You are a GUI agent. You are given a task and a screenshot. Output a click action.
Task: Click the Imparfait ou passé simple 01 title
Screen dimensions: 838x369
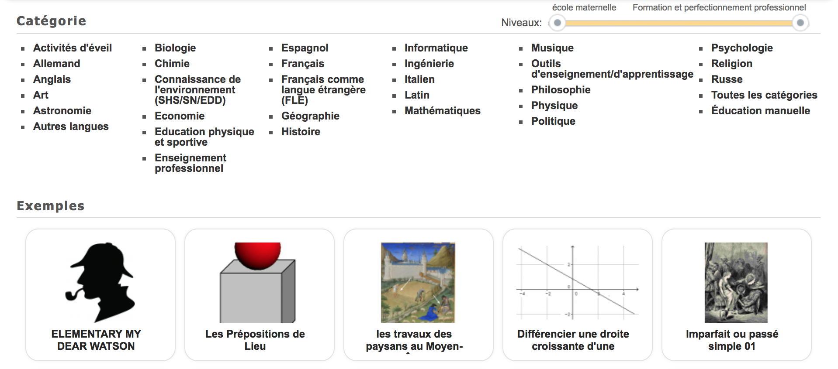(732, 340)
